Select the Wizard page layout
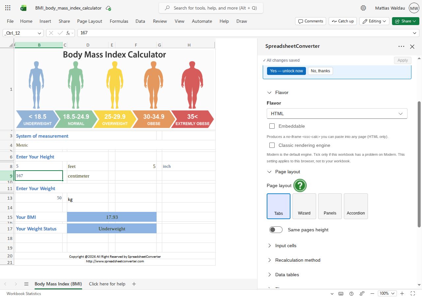 point(304,206)
